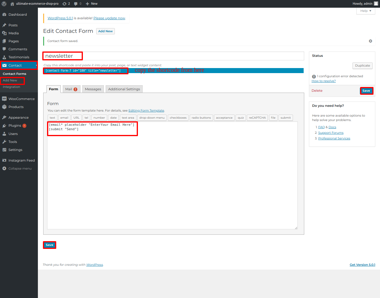Open How to resolve? link
This screenshot has height=298, width=380.
[x=323, y=81]
